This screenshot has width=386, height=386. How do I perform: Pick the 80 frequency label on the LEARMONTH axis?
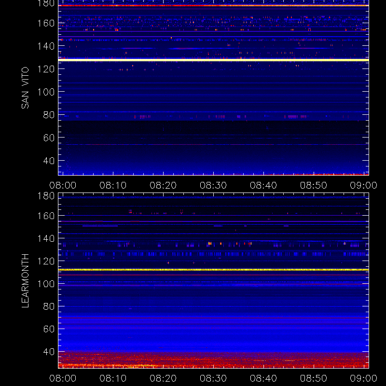point(49,306)
